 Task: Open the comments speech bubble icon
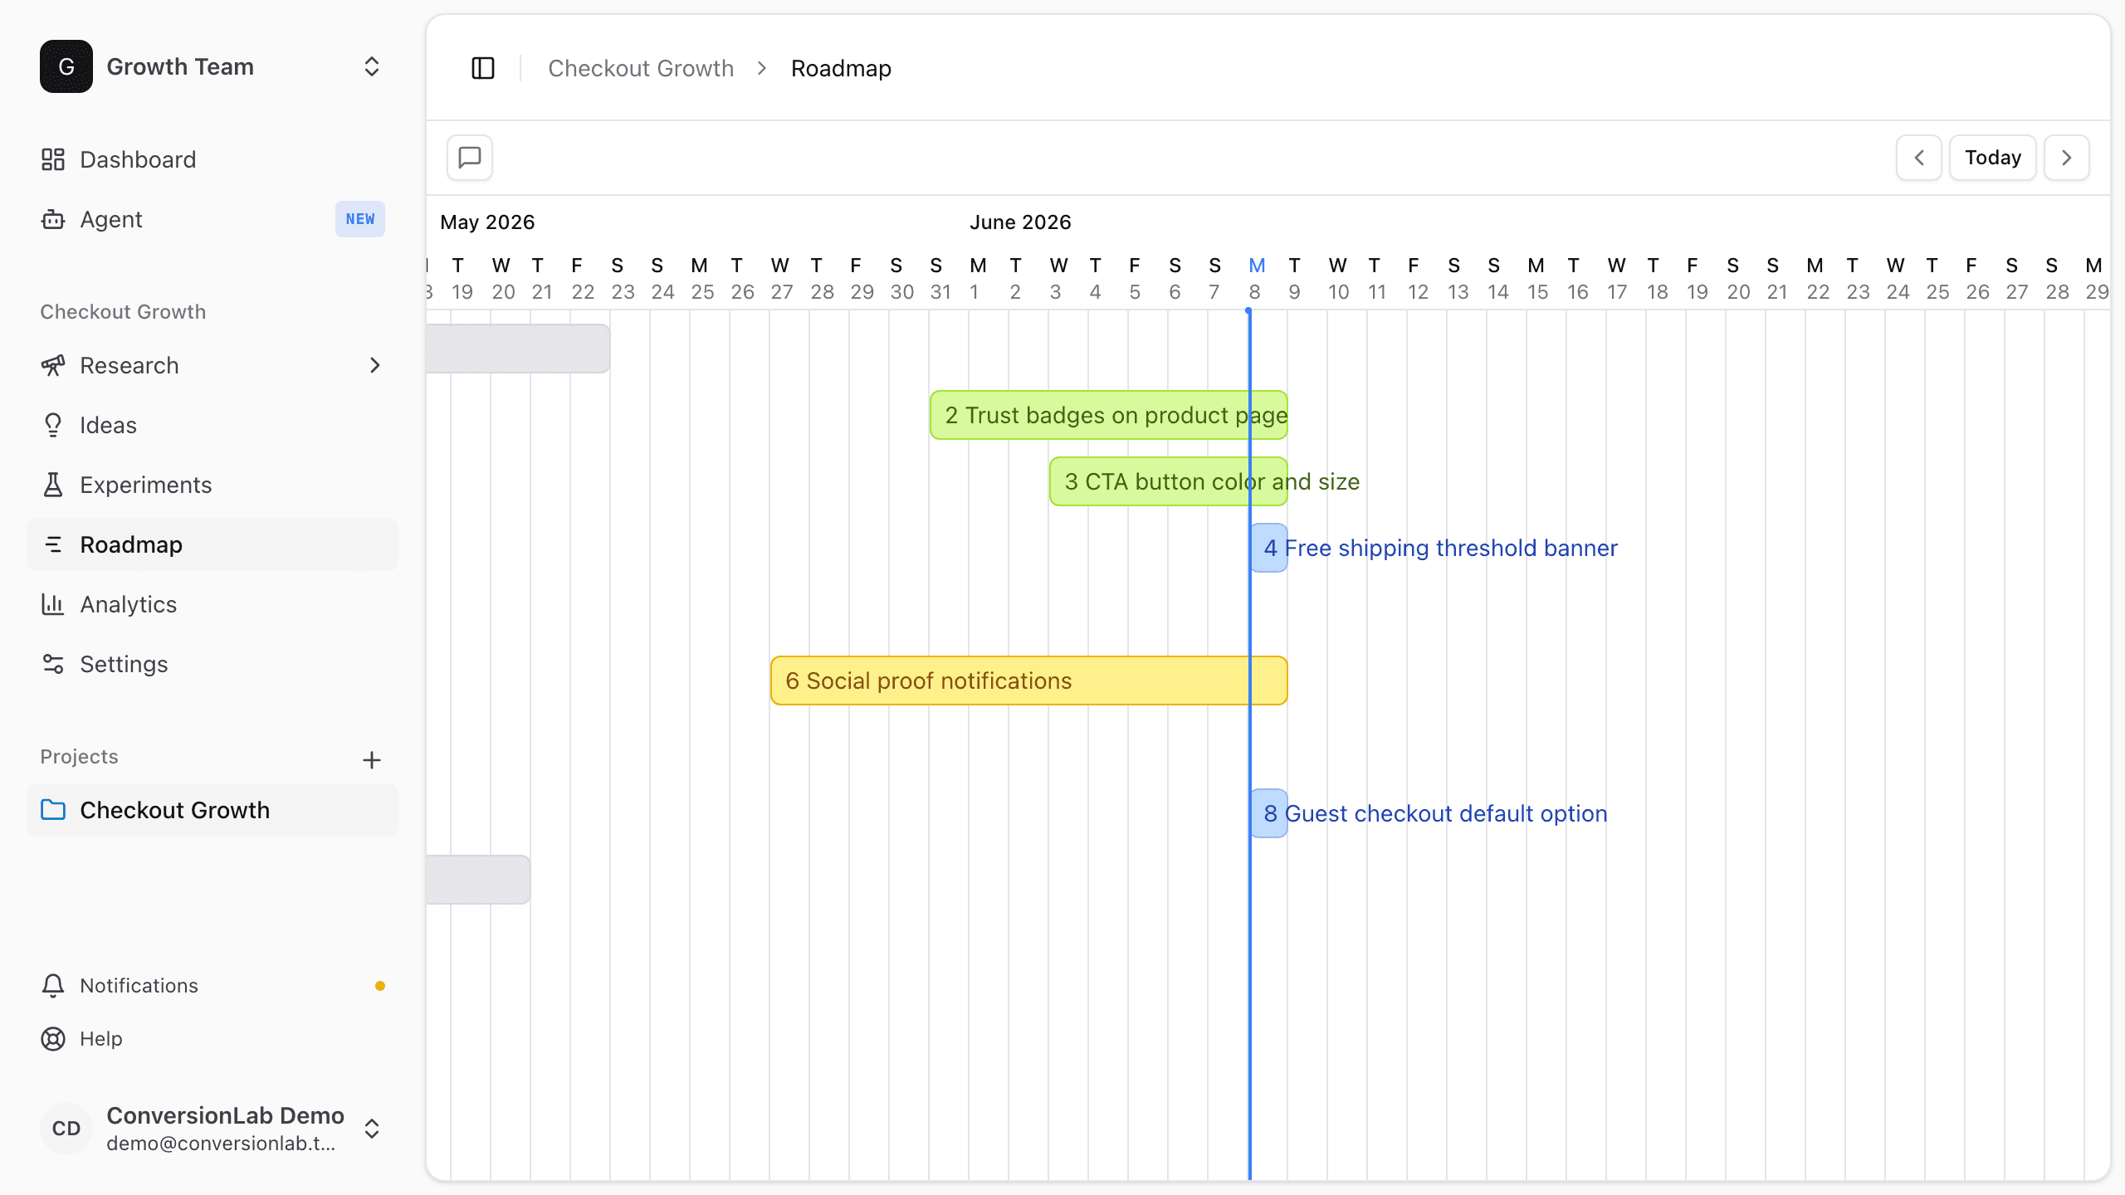470,158
